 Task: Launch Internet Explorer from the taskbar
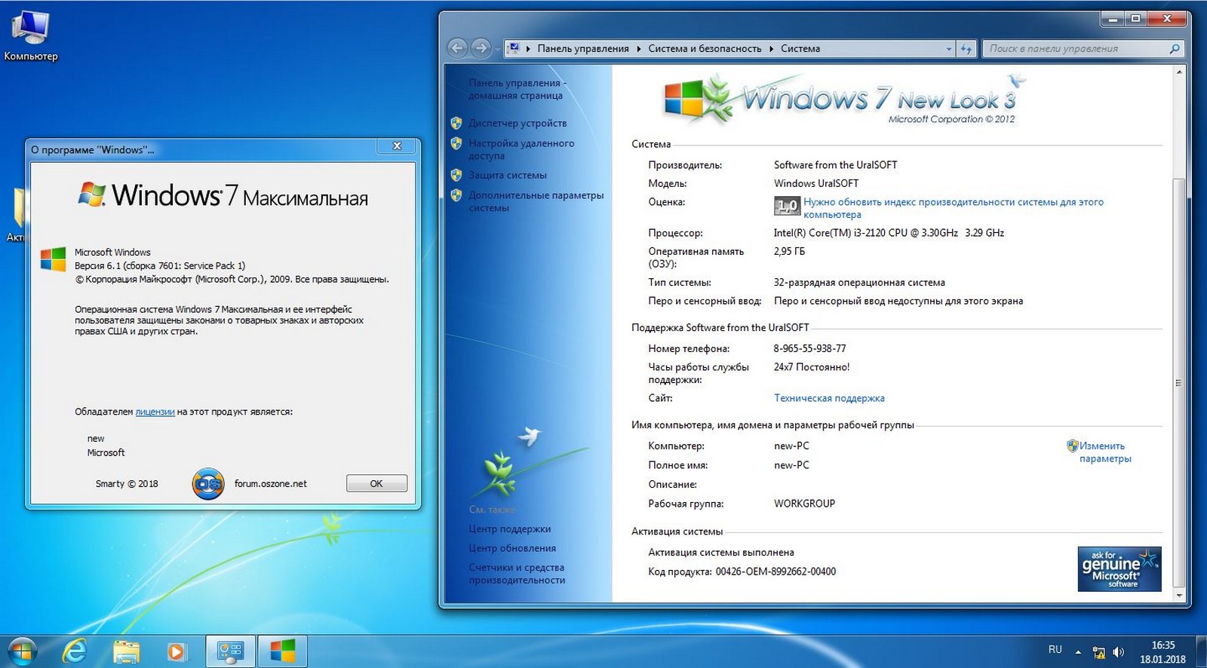(75, 651)
